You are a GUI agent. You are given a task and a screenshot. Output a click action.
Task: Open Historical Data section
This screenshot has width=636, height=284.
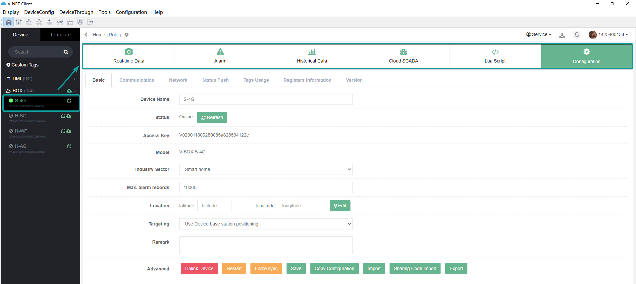[x=312, y=56]
